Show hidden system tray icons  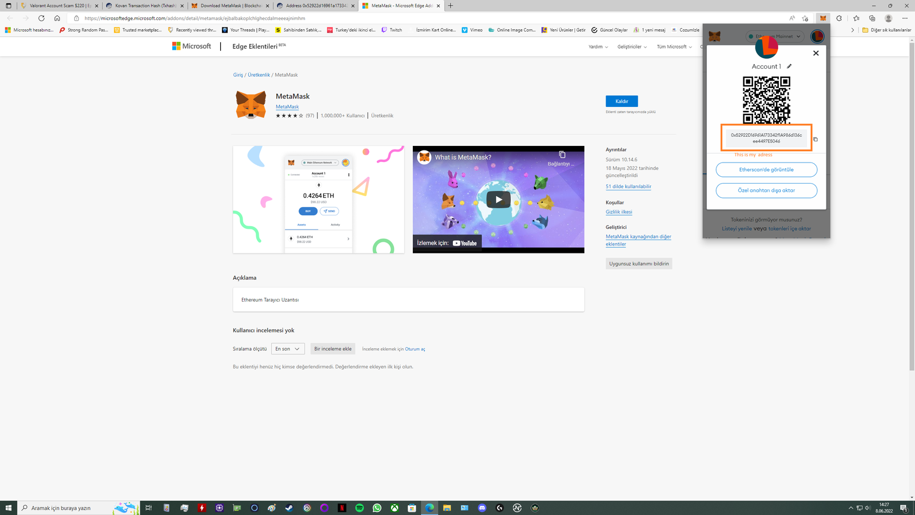pyautogui.click(x=850, y=508)
